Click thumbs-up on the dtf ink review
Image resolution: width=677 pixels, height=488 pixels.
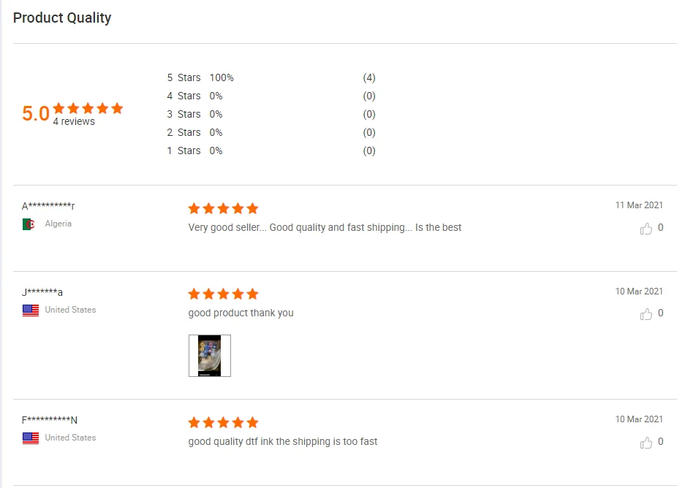pyautogui.click(x=646, y=442)
